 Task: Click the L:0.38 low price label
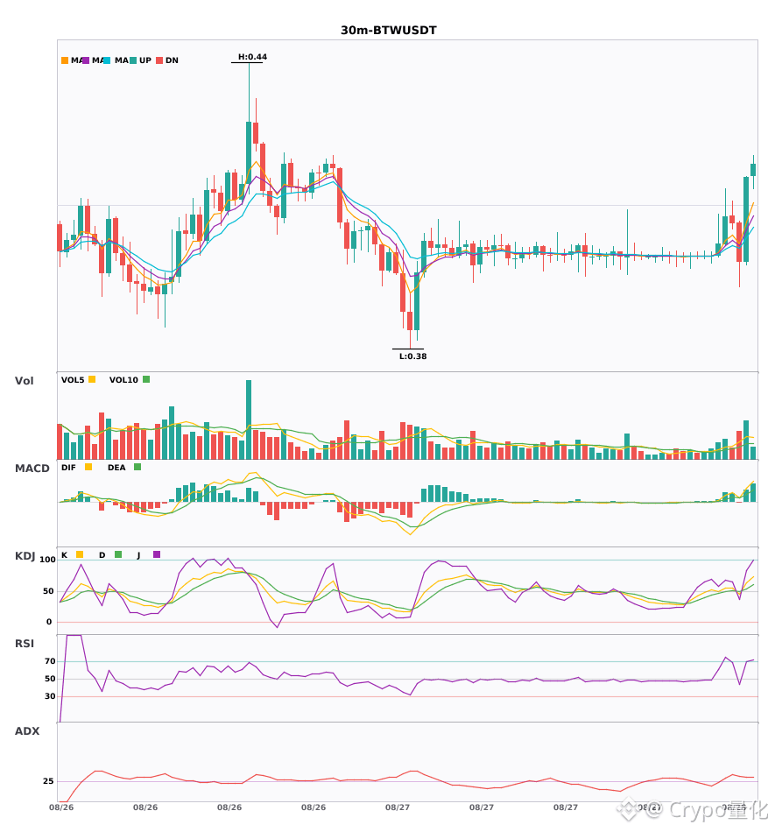click(412, 356)
